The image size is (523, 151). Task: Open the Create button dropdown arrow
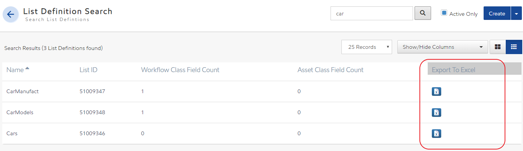point(516,14)
